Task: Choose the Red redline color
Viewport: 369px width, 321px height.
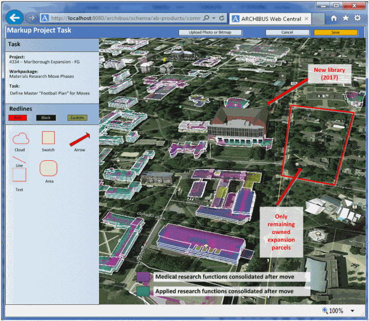Action: coord(18,118)
